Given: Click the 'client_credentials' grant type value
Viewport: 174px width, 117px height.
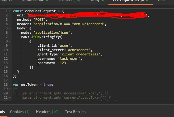Looking at the screenshot, I should [80, 54].
